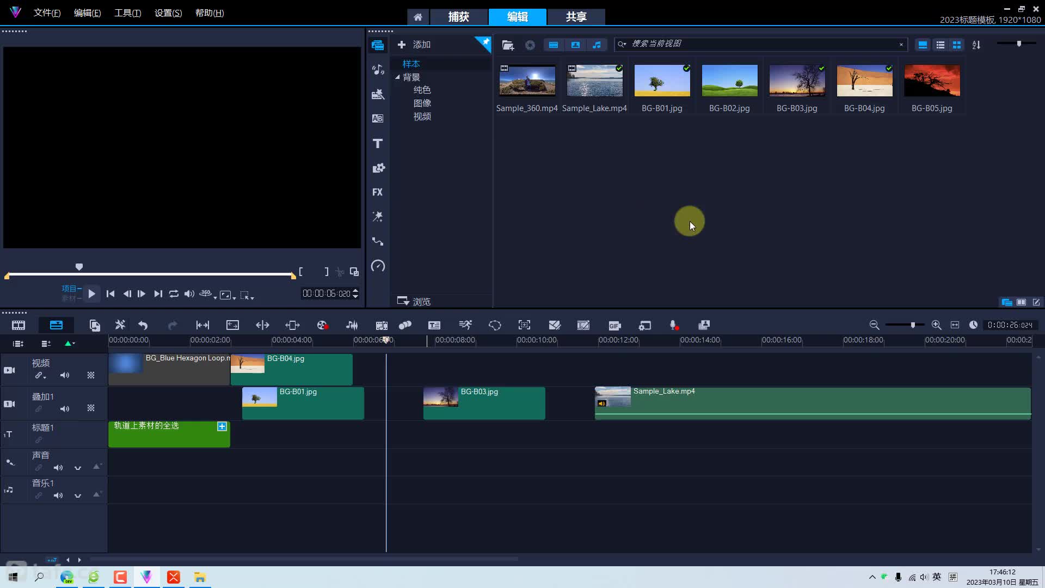
Task: Open the Speed library icon
Action: 378,266
